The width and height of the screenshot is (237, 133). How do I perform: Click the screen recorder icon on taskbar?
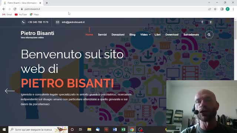click(140, 130)
